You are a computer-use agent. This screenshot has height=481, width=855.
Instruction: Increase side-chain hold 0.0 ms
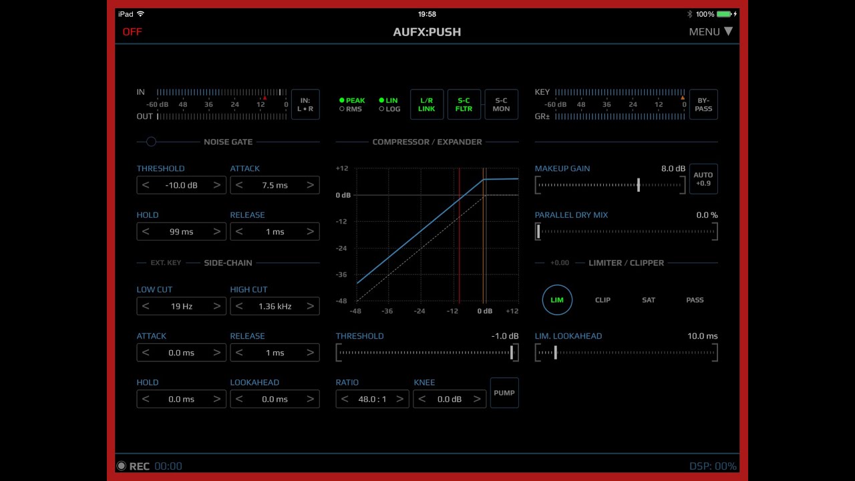[217, 399]
